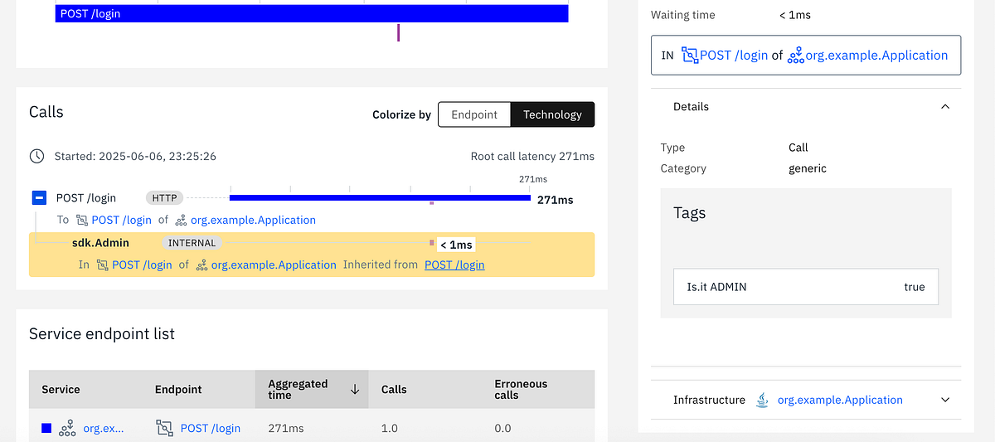The height and width of the screenshot is (442, 995).
Task: Click the INTERNAL badge on sdk.Admin
Action: pos(192,243)
